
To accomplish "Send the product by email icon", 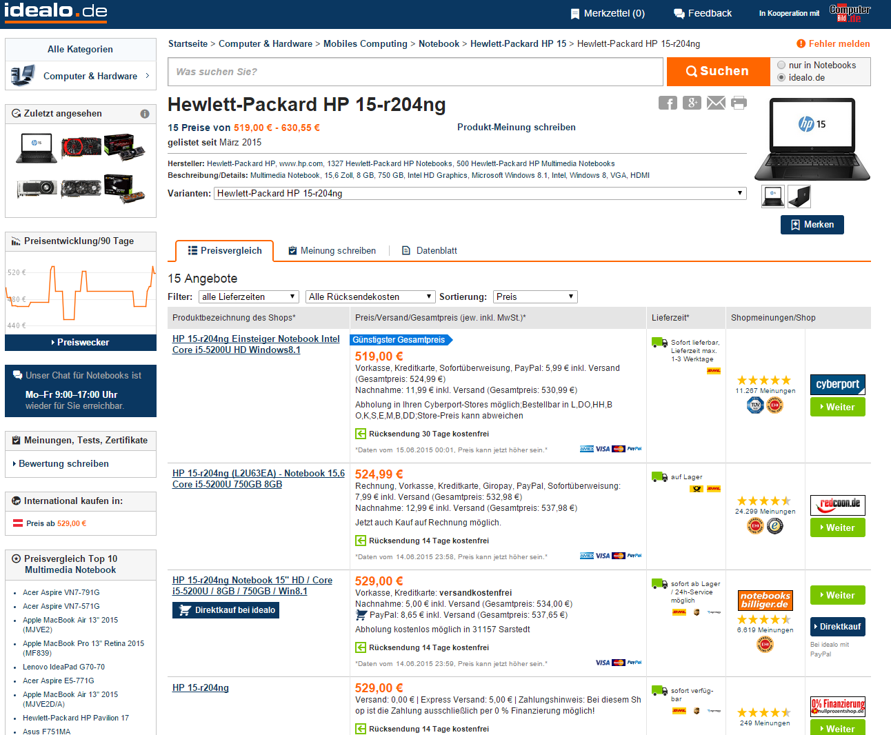I will click(716, 103).
